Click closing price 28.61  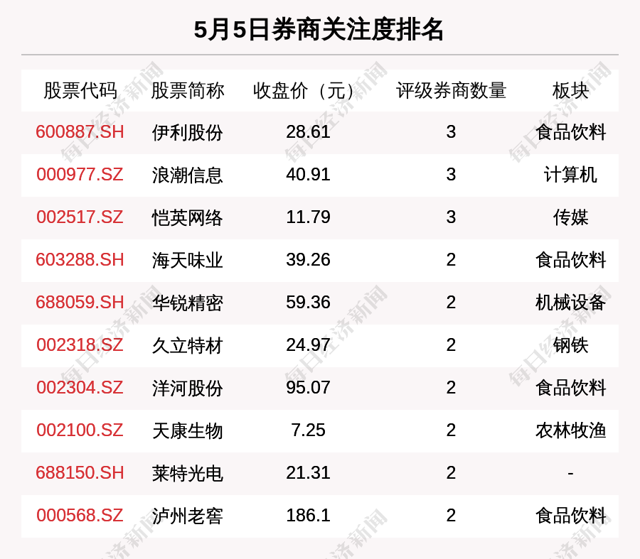[308, 132]
